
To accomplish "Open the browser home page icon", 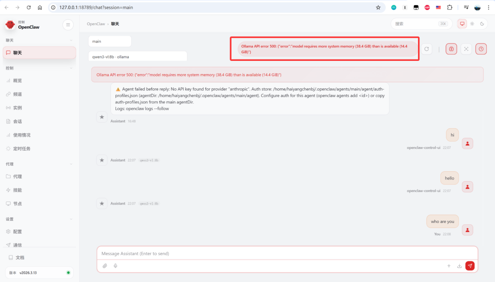I will [x=40, y=8].
